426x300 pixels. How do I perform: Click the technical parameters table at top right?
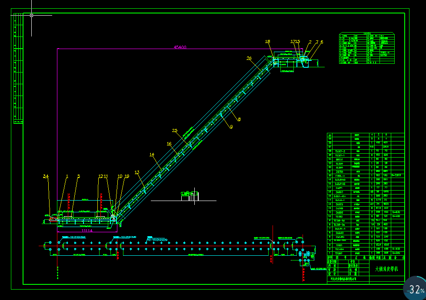click(x=367, y=48)
